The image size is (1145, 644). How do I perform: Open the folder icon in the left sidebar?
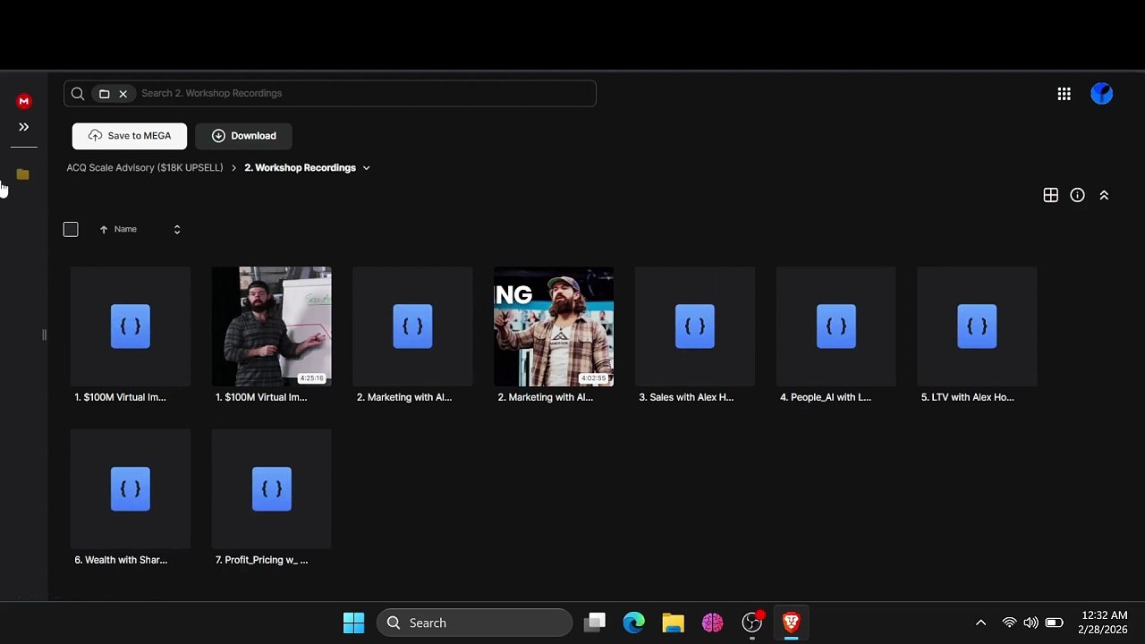tap(23, 174)
